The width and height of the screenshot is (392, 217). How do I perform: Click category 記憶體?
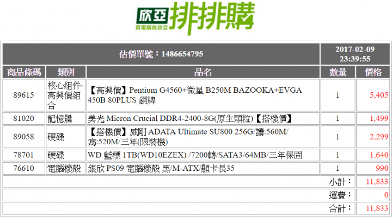(60, 119)
